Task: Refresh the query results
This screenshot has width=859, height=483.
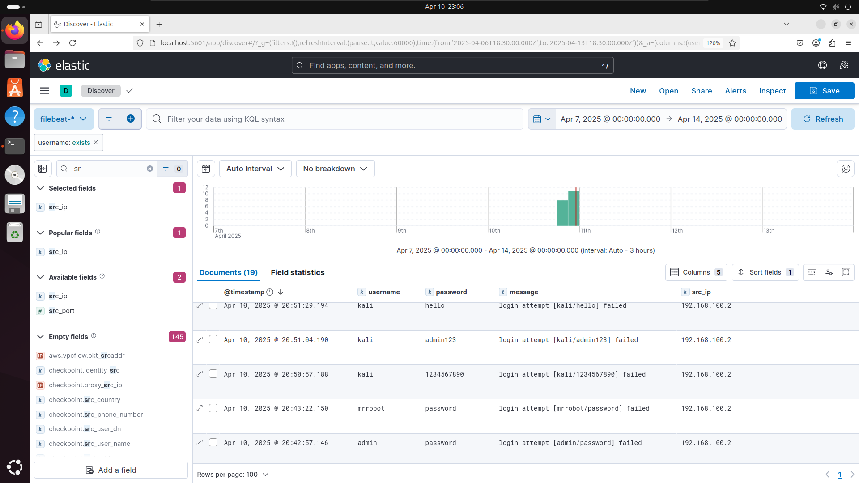Action: 823,119
